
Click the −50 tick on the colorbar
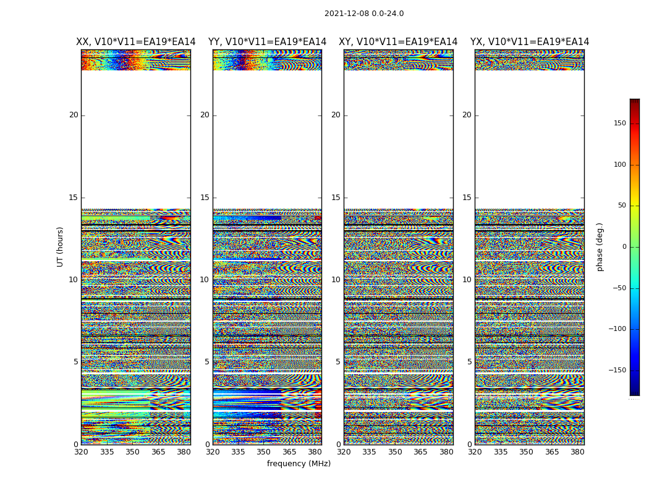(619, 288)
